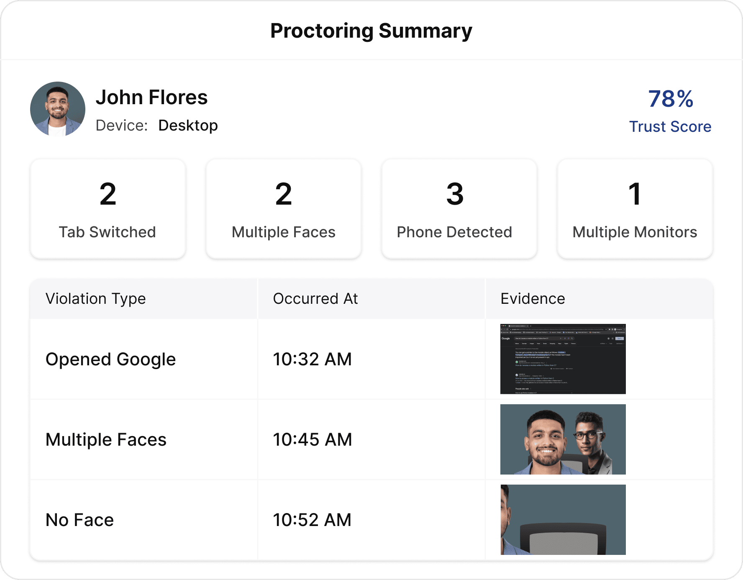Click the Opened Google evidence screenshot
The image size is (743, 580).
(562, 359)
